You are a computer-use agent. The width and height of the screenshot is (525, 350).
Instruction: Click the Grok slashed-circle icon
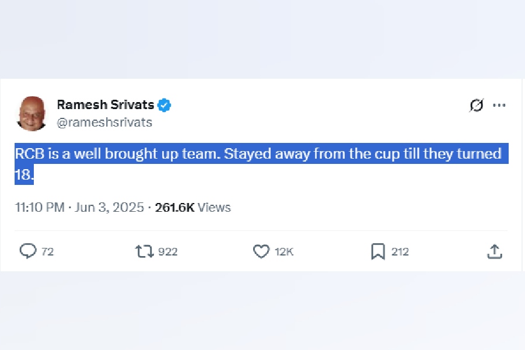(x=477, y=106)
